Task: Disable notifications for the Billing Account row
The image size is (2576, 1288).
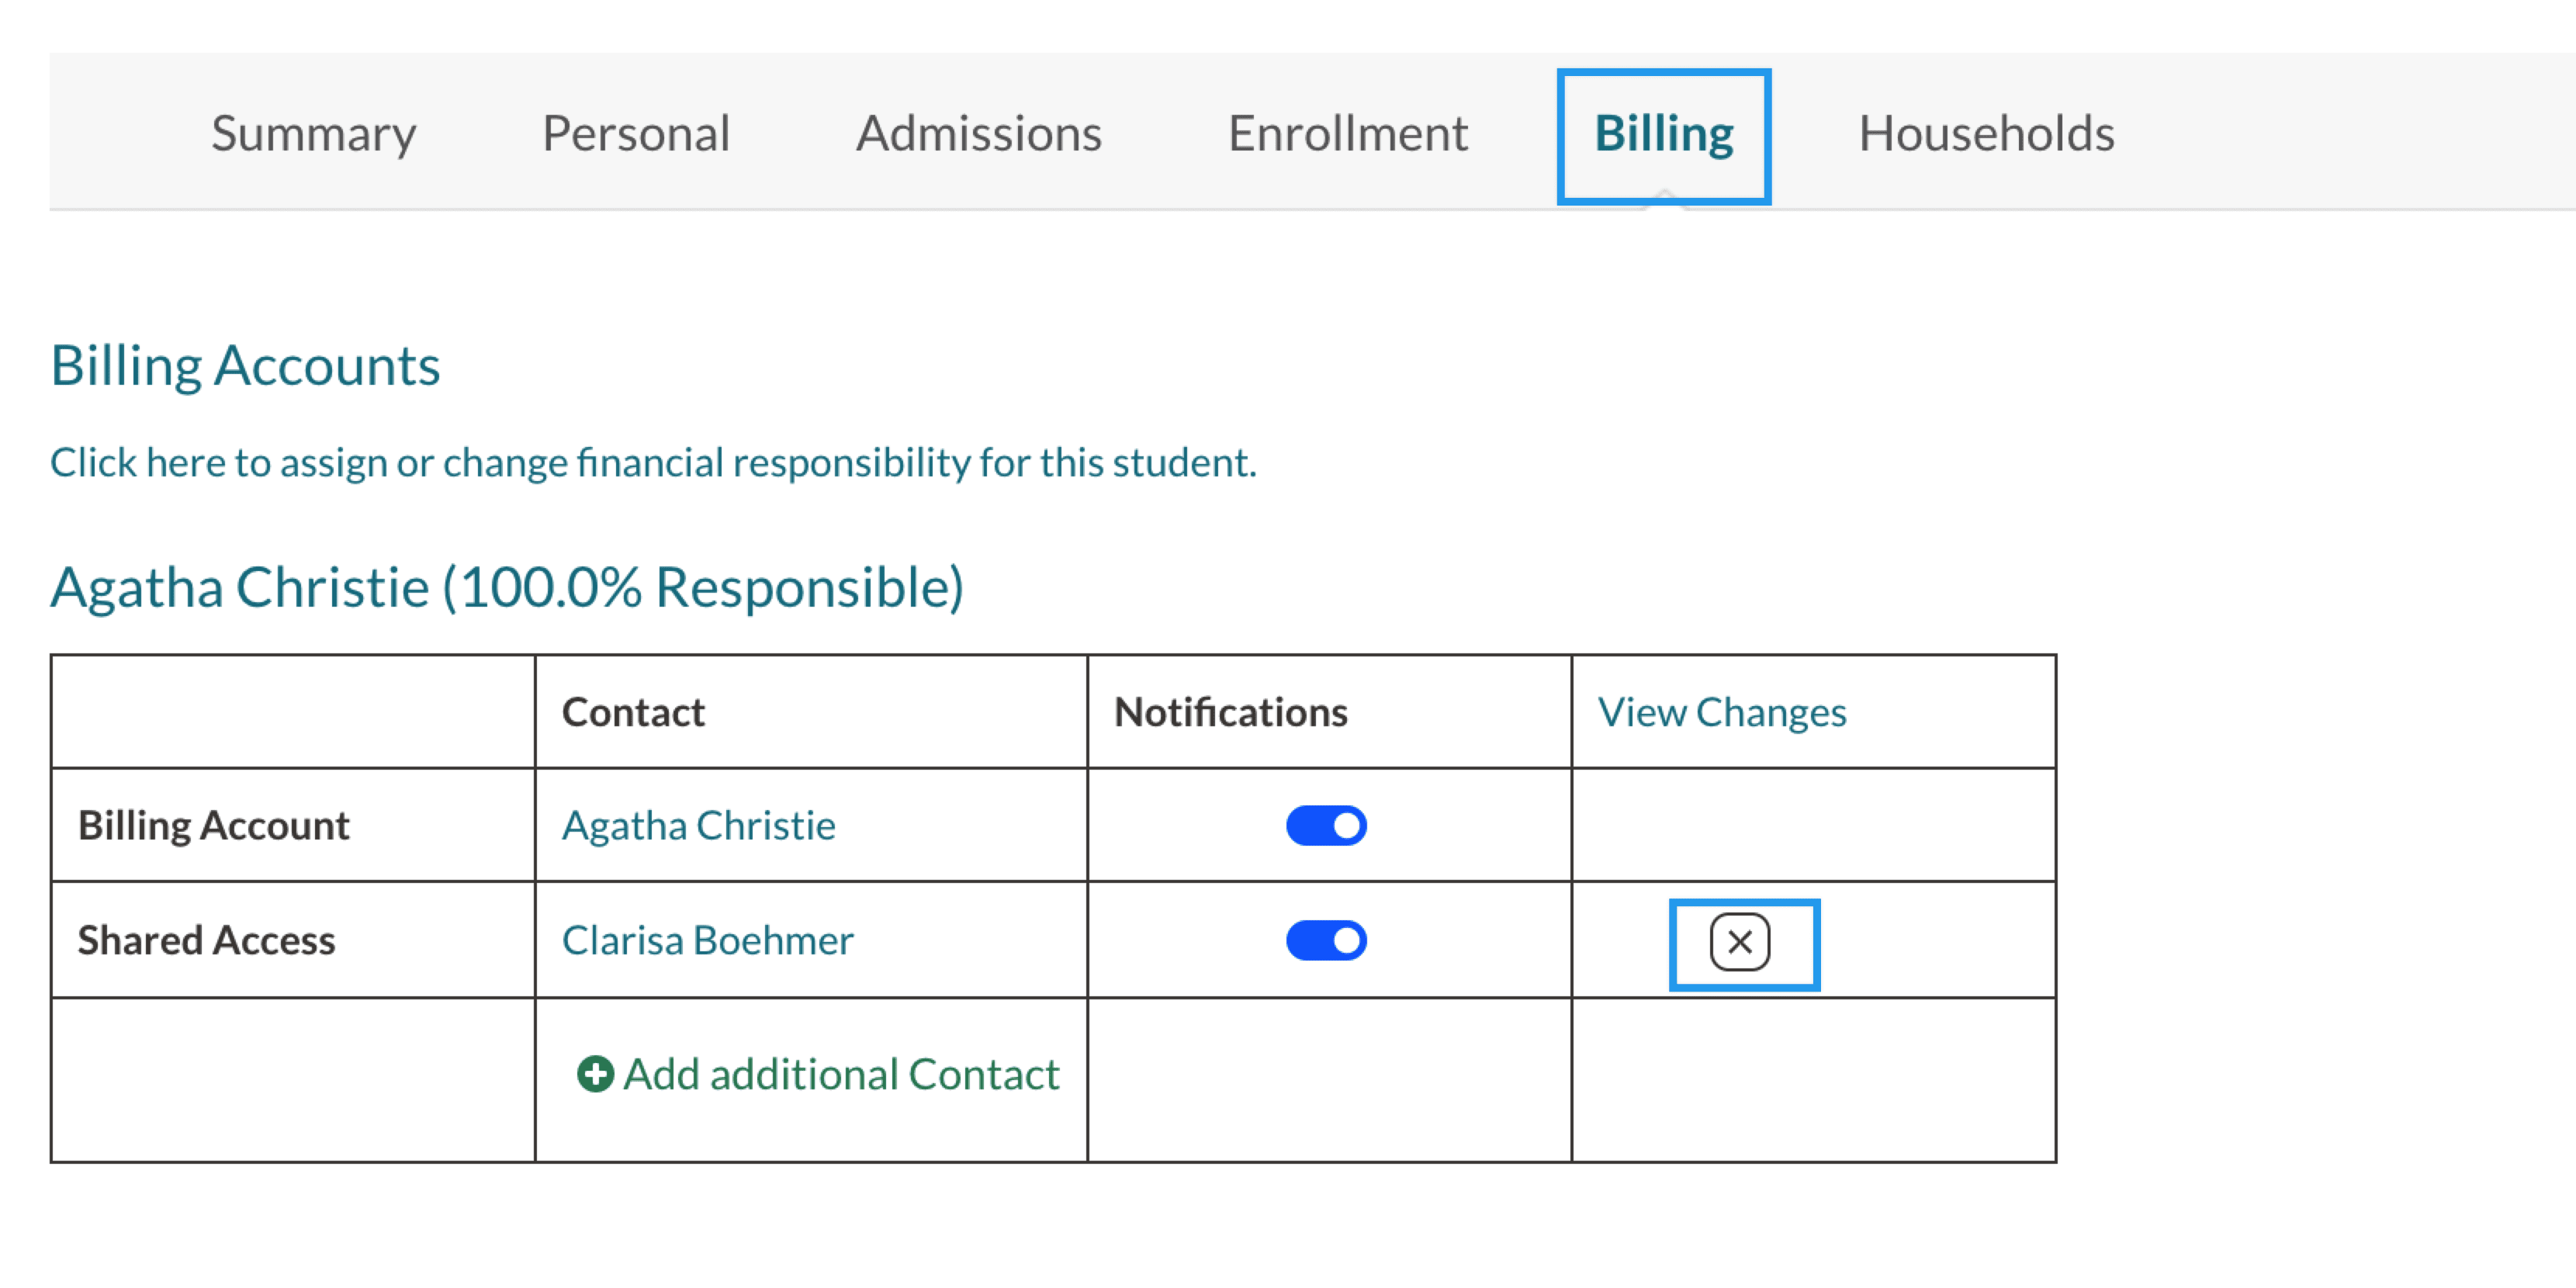Action: click(x=1326, y=826)
